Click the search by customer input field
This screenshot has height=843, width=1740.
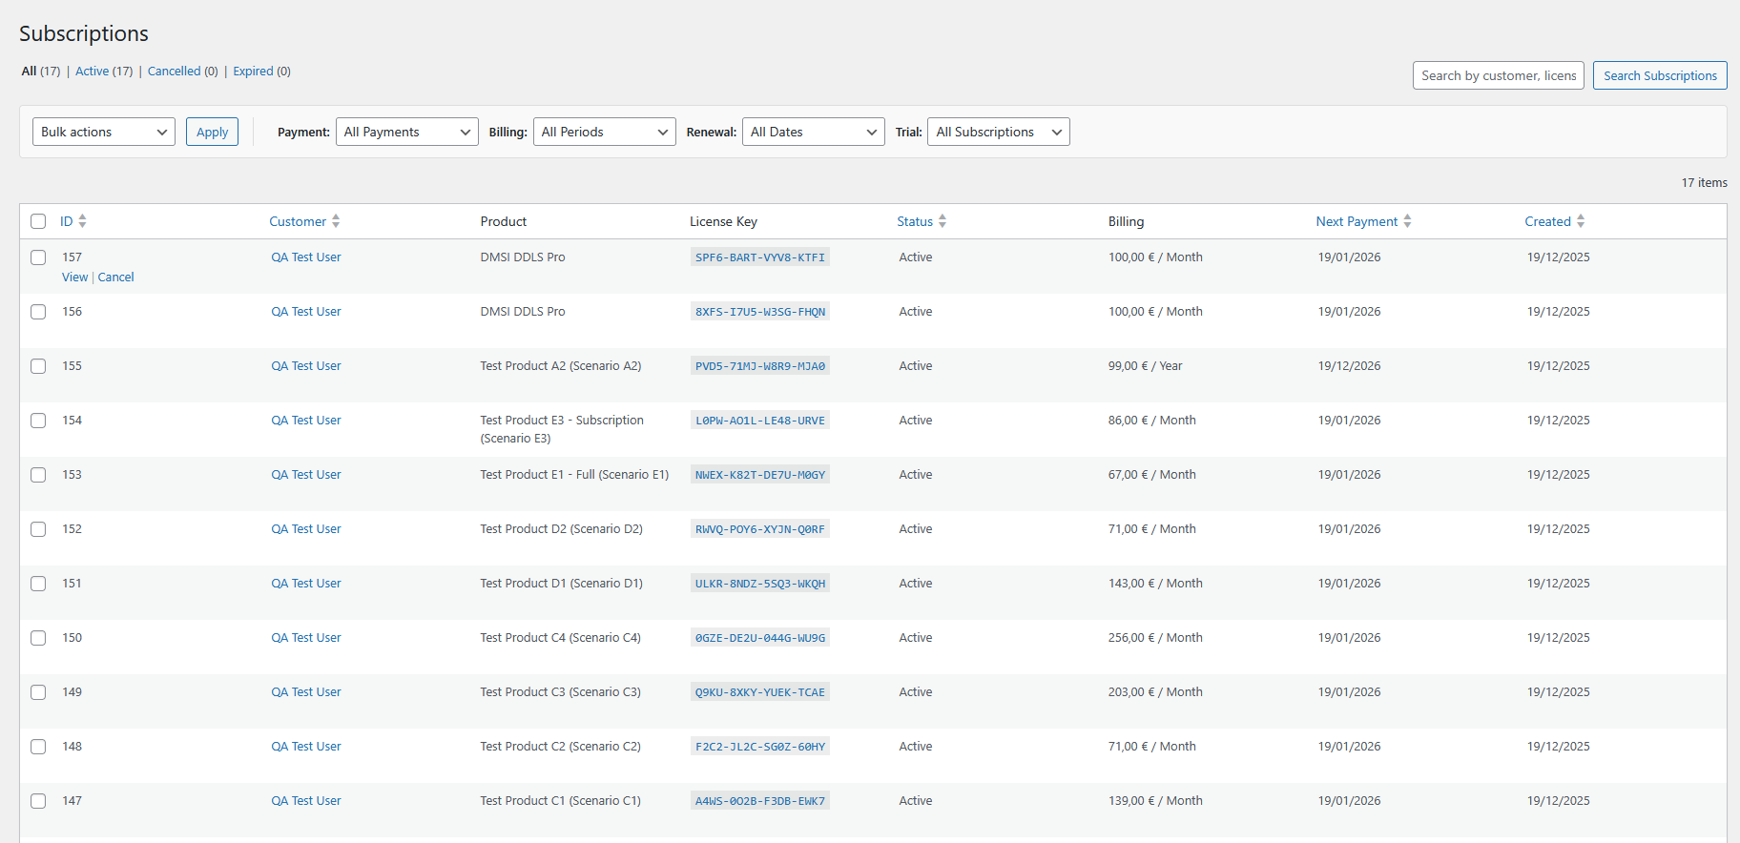point(1499,75)
